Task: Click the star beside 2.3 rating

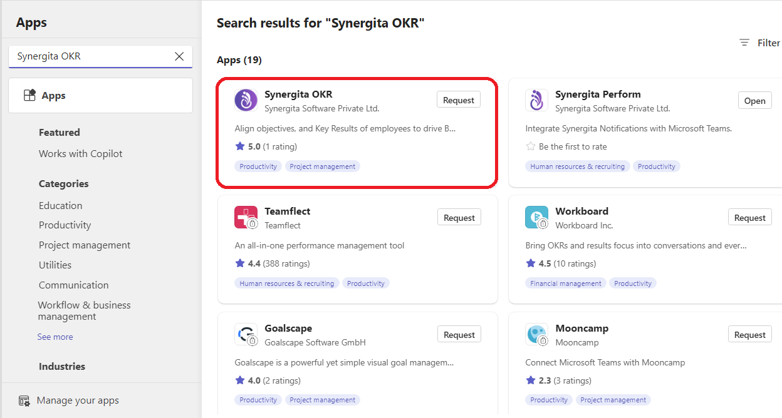Action: click(531, 380)
